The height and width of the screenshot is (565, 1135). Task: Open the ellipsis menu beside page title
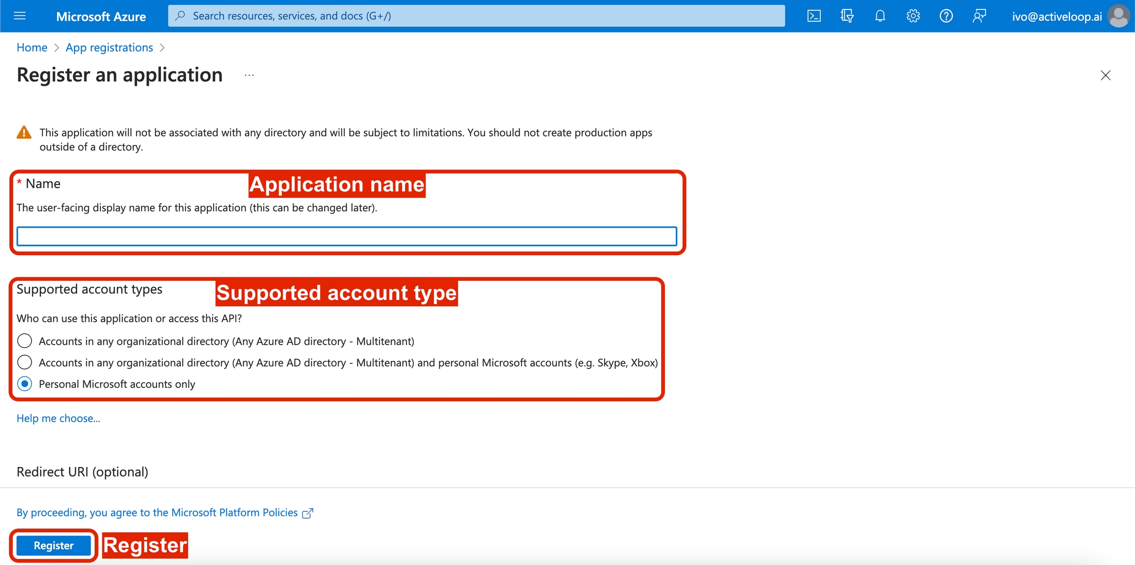point(249,75)
